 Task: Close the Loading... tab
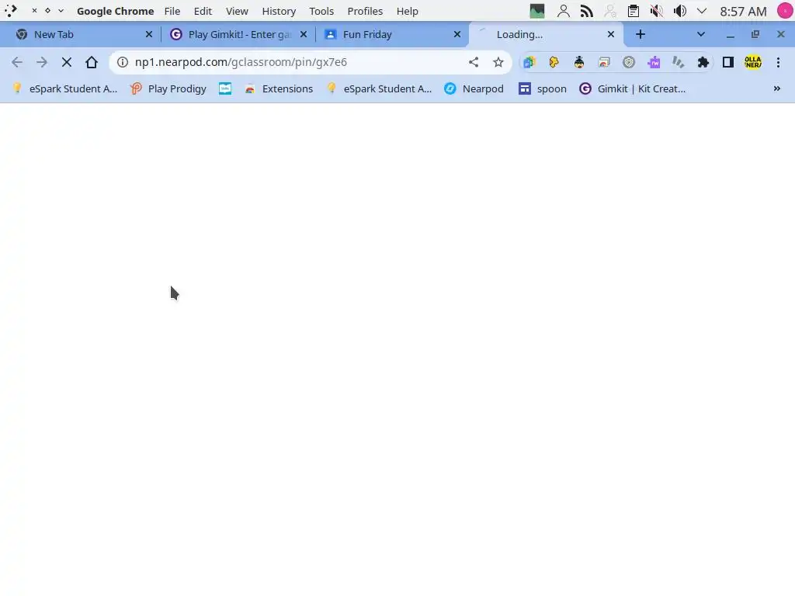611,34
